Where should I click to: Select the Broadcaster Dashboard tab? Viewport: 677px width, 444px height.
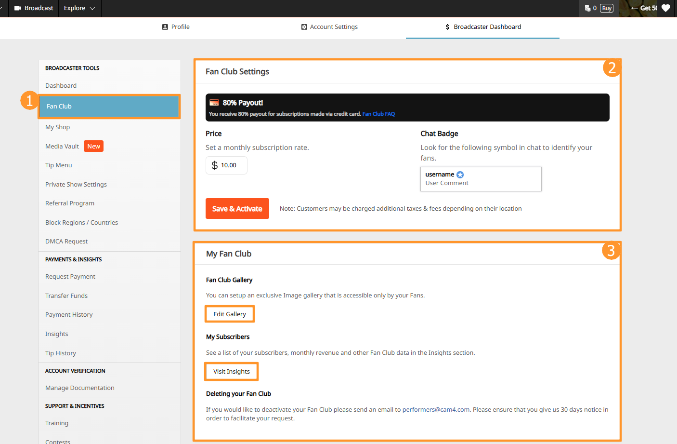coord(482,27)
